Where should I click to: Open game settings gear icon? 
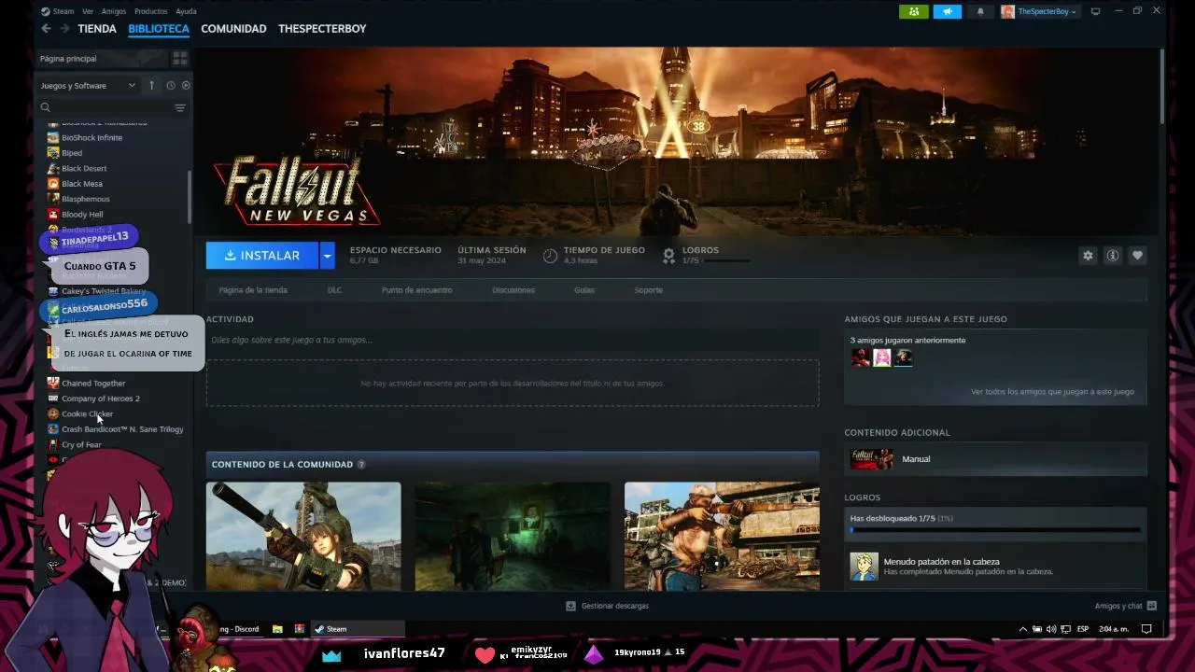pos(1088,255)
